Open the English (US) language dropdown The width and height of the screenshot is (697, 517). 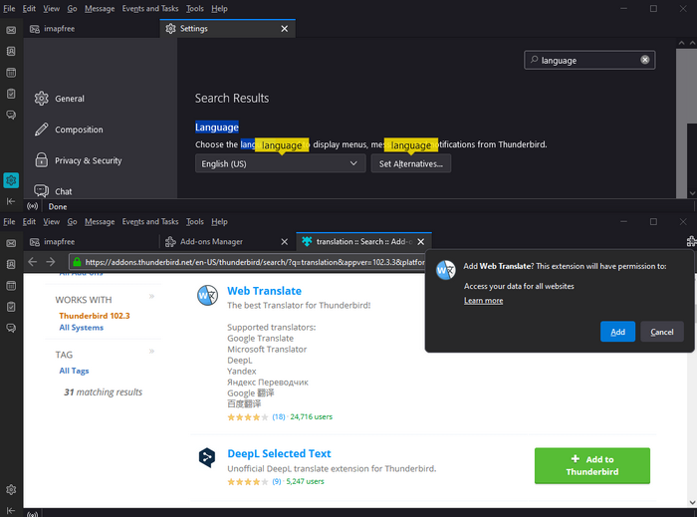click(x=281, y=163)
